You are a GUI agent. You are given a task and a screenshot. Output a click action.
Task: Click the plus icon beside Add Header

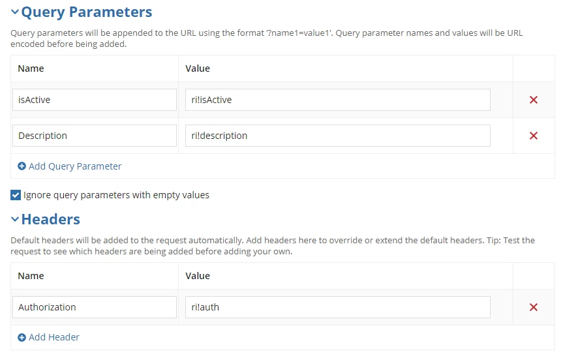[22, 337]
